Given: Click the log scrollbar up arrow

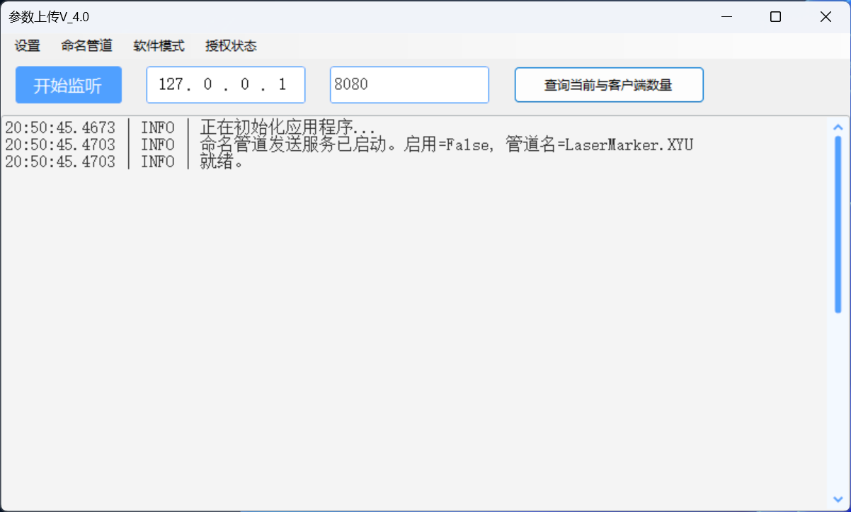Looking at the screenshot, I should [838, 127].
